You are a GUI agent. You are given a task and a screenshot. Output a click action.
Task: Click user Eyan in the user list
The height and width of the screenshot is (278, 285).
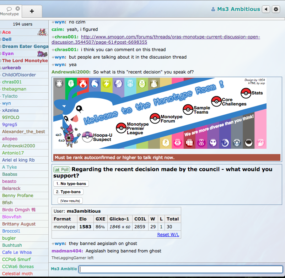click(x=24, y=53)
